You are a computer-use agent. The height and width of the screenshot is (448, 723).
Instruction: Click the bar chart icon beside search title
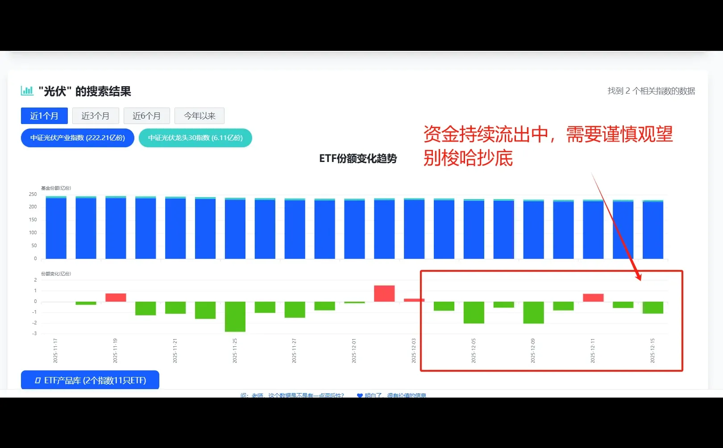27,91
